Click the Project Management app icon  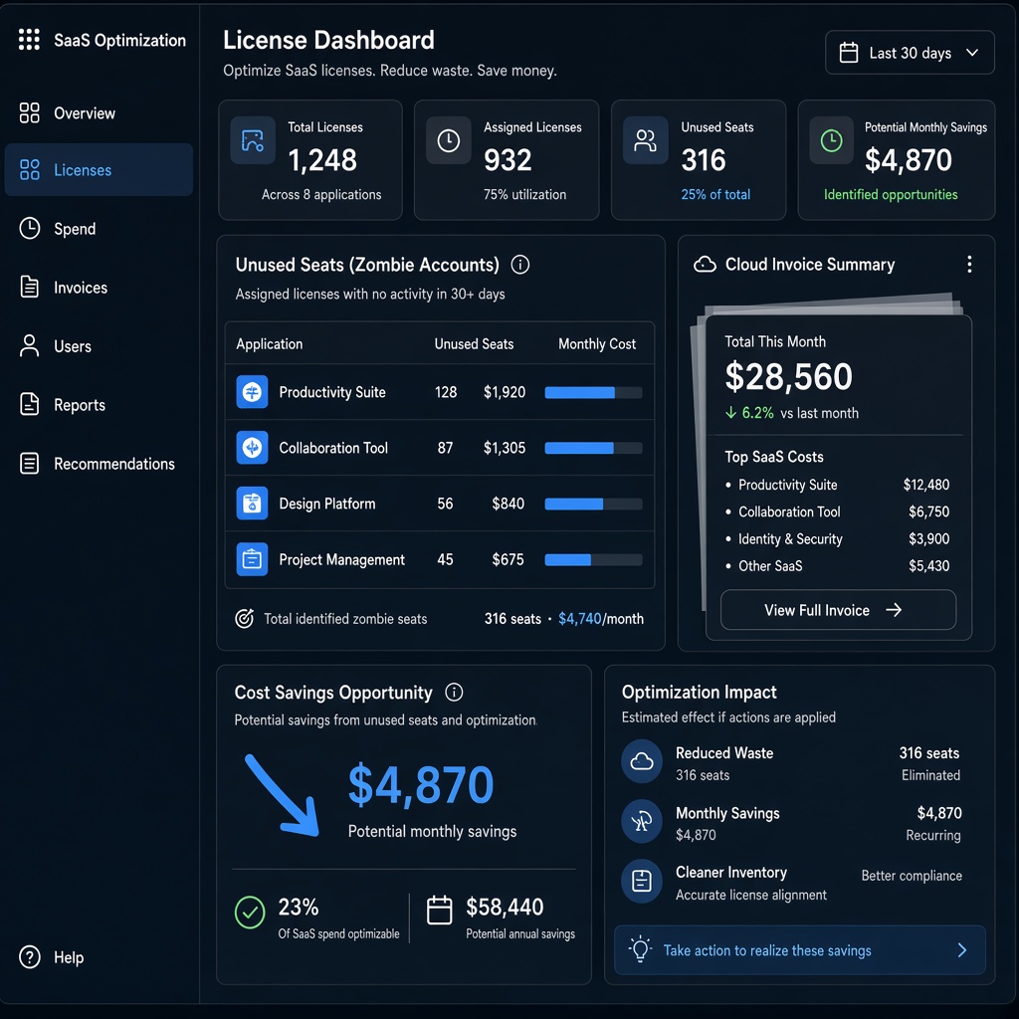252,559
